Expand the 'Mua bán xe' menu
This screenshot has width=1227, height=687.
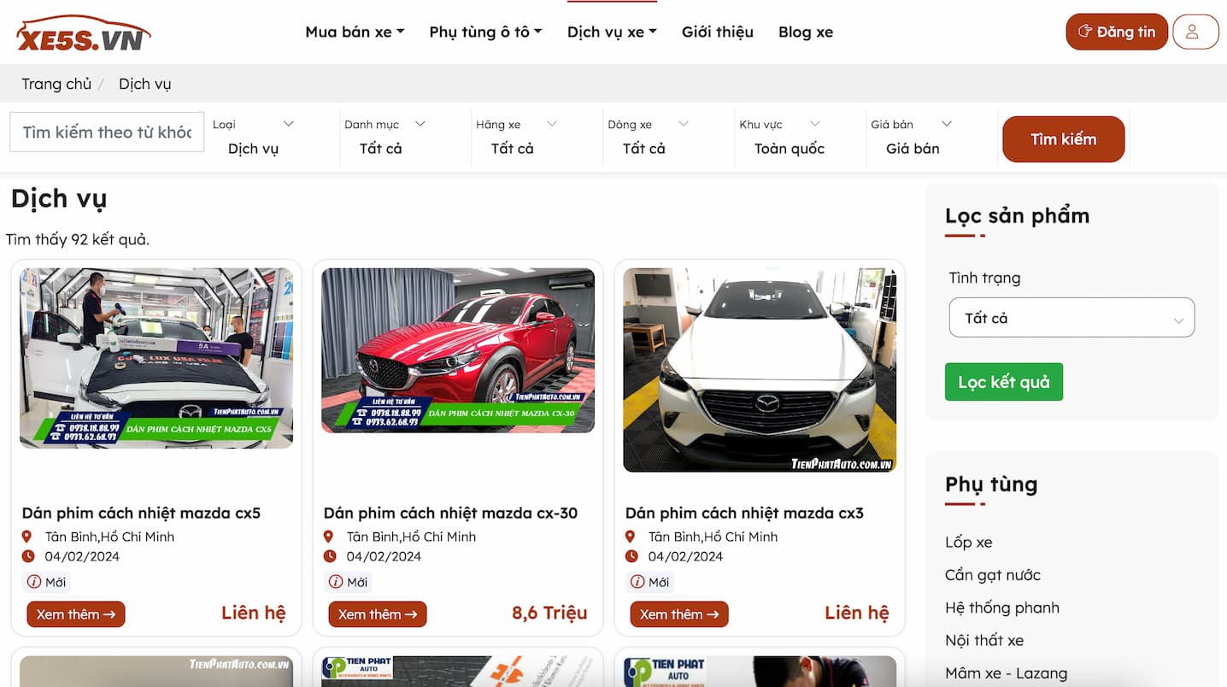pos(354,32)
